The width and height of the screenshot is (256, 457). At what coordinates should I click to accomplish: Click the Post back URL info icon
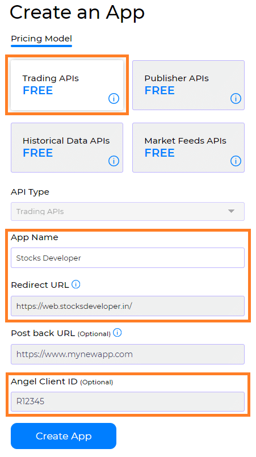point(117,333)
